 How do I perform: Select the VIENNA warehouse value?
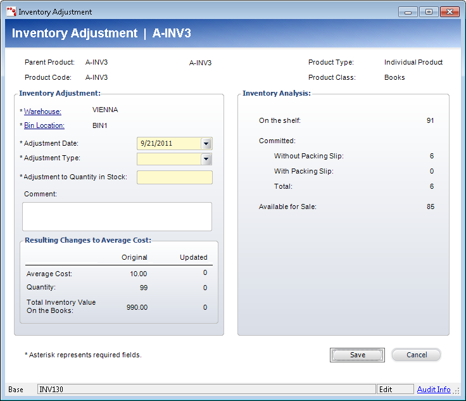[x=105, y=110]
